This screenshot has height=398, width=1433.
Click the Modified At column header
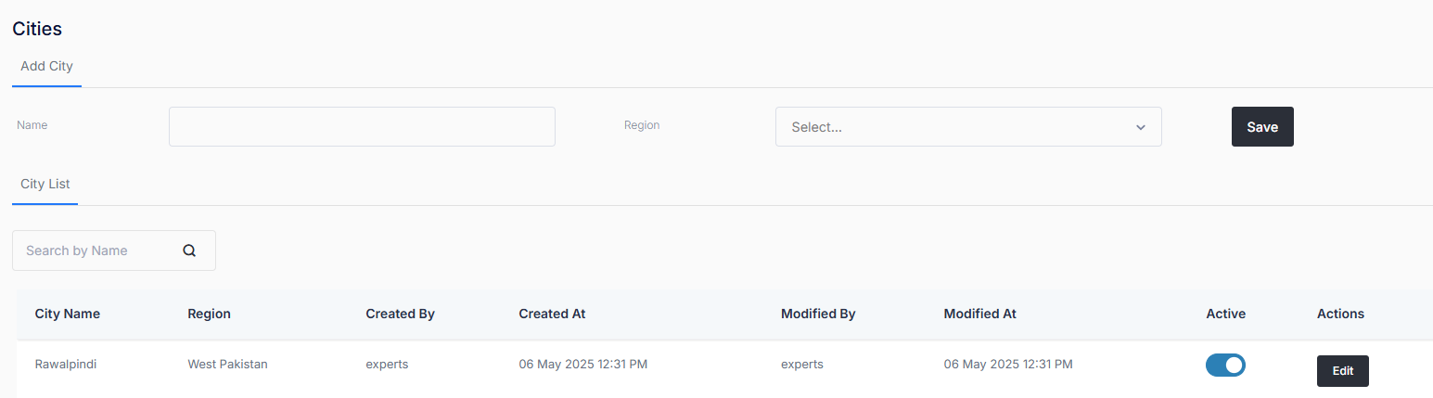[979, 314]
